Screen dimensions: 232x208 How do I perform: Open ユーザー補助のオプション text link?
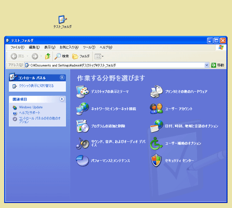[183, 144]
